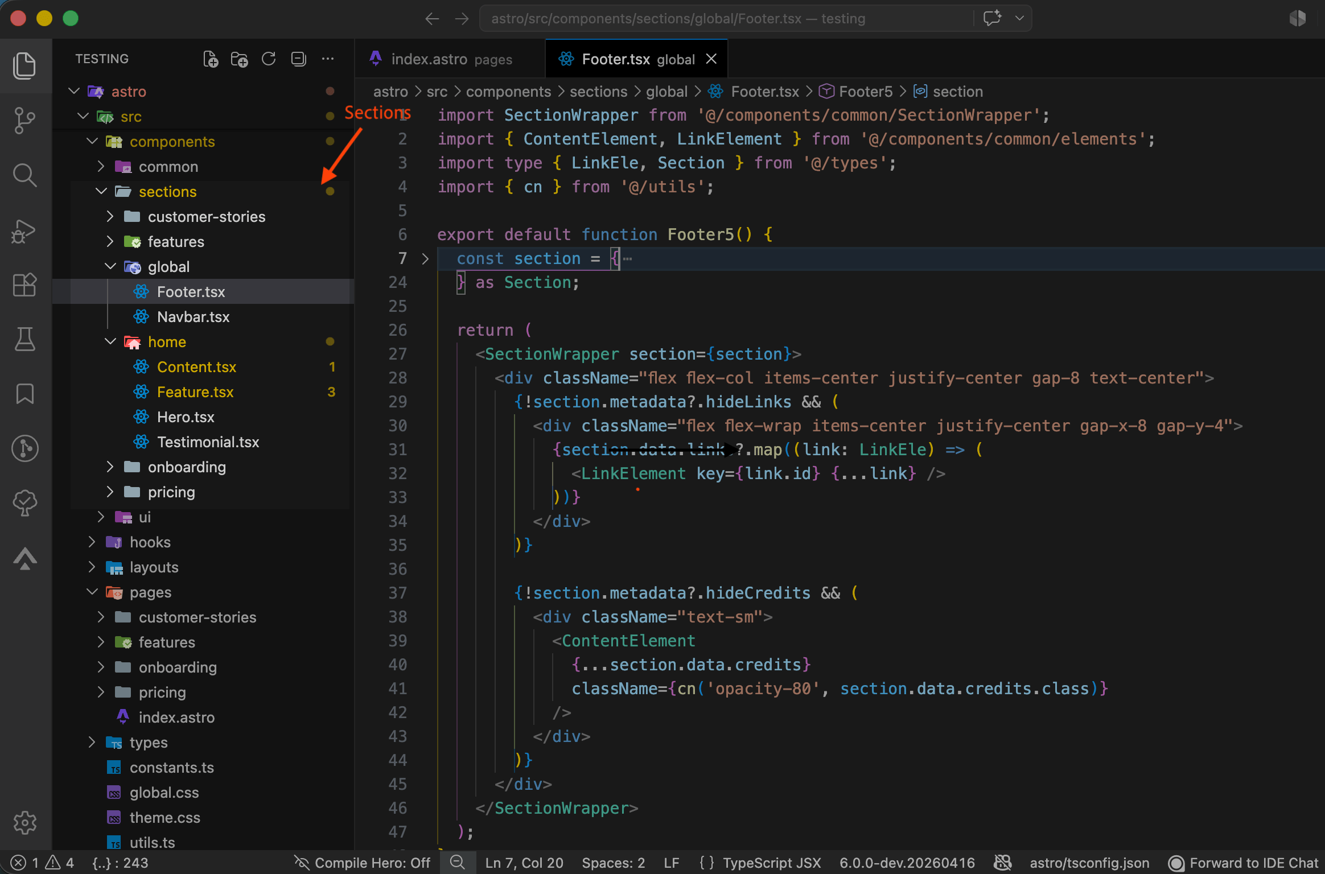1325x874 pixels.
Task: Click the command center search field
Action: (x=726, y=18)
